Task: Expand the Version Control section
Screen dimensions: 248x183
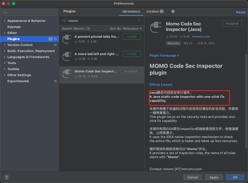Action: click(x=5, y=45)
